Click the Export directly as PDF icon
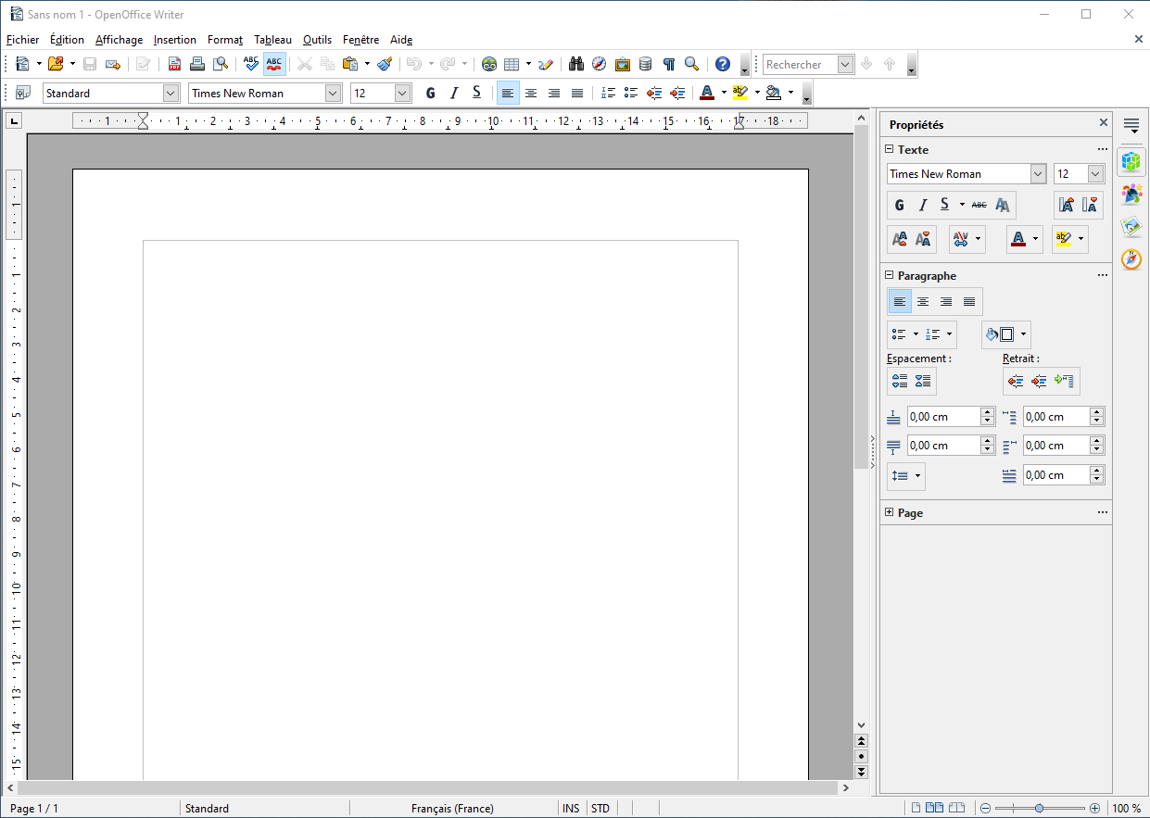The height and width of the screenshot is (818, 1150). tap(174, 64)
